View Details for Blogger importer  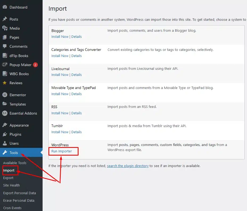tap(77, 36)
